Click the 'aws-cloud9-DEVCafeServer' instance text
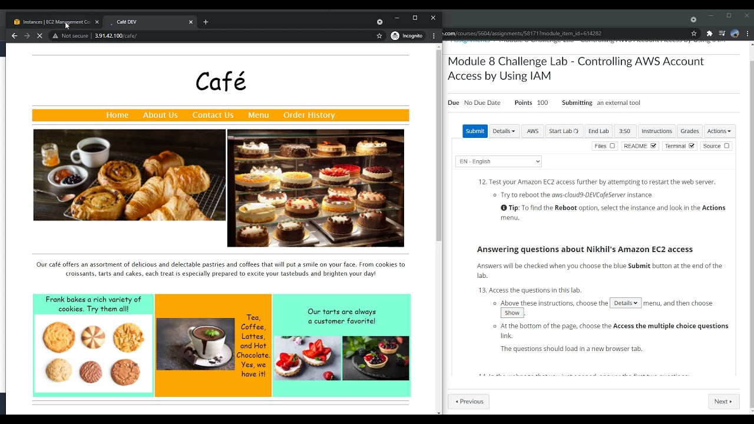 point(588,195)
